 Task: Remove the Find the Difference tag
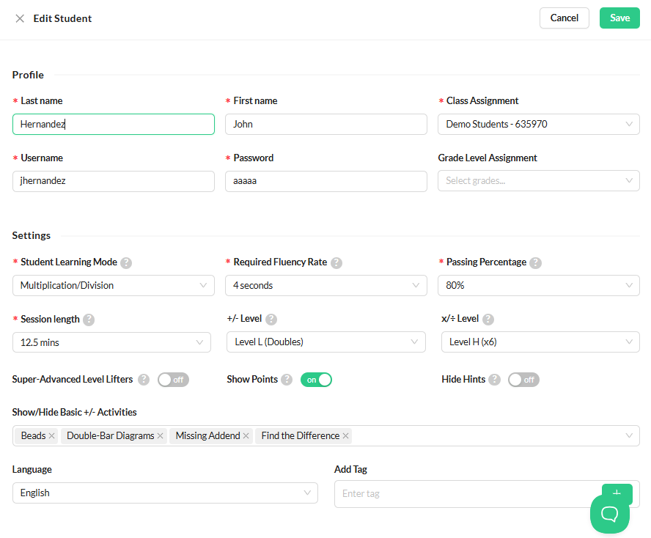(x=345, y=436)
